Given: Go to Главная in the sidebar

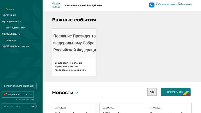Looking at the screenshot, I should [10, 9].
